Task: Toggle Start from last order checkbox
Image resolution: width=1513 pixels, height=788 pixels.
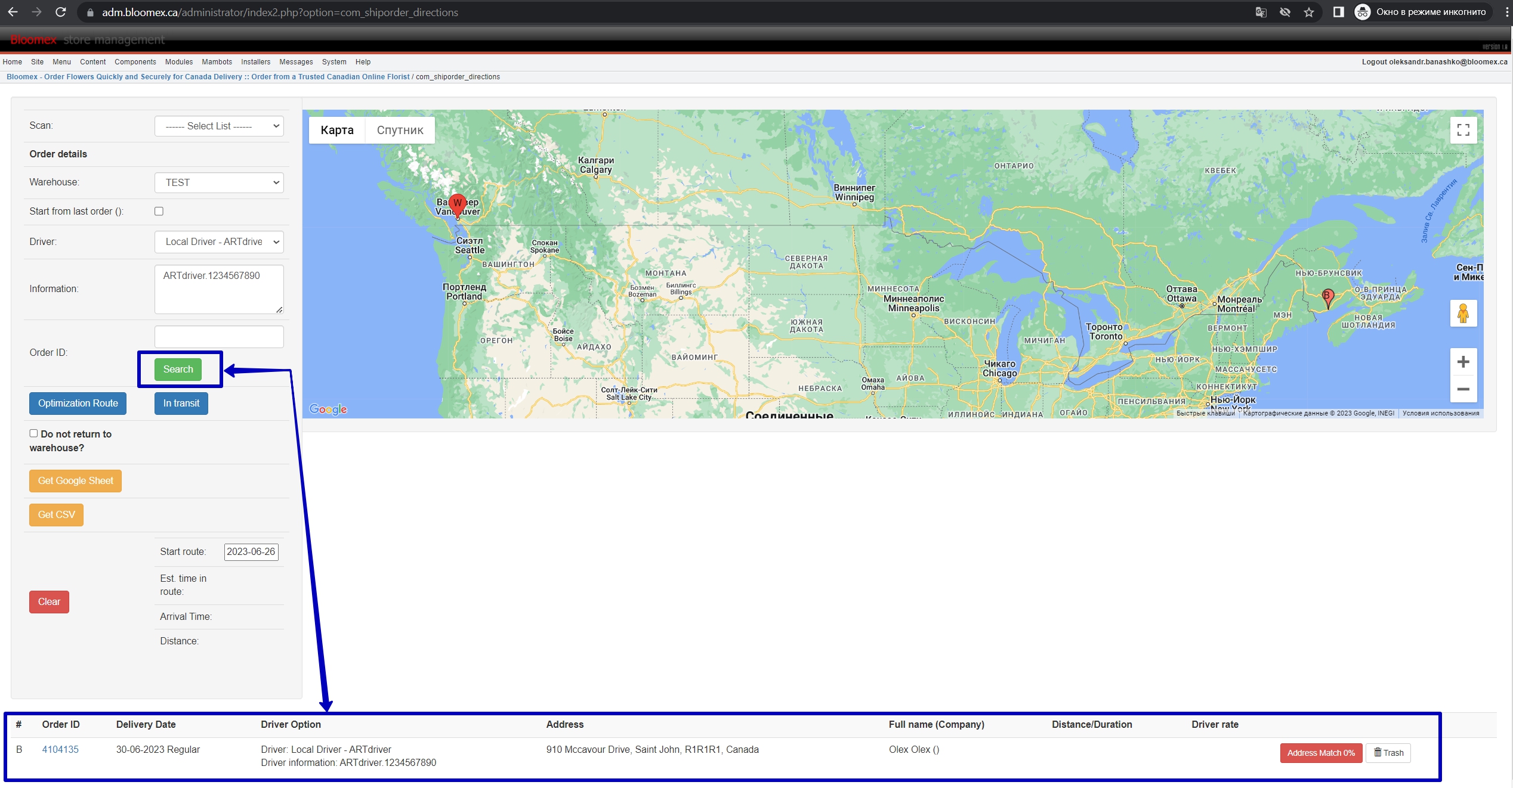Action: pyautogui.click(x=159, y=211)
